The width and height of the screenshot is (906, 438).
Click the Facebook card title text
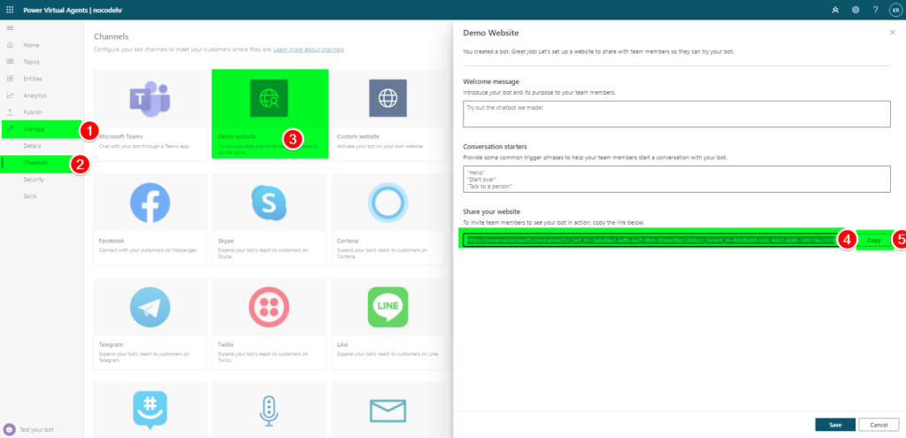pos(111,241)
